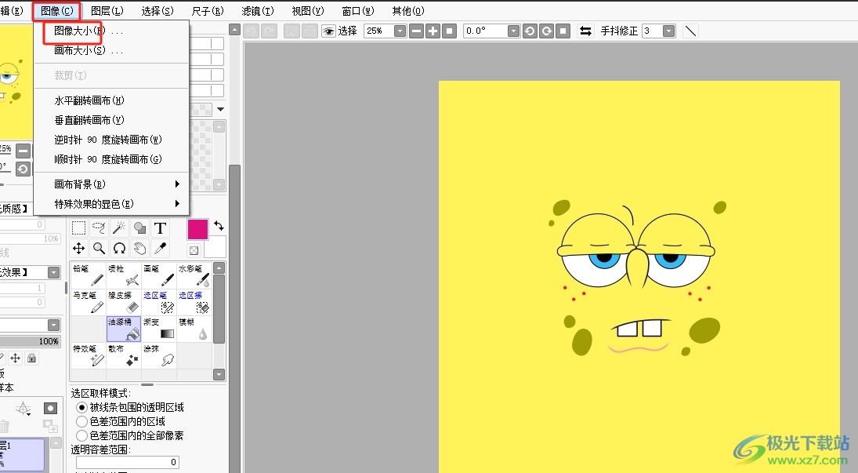The height and width of the screenshot is (473, 858).
Task: Click 画布大小 menu entry
Action: click(x=111, y=50)
